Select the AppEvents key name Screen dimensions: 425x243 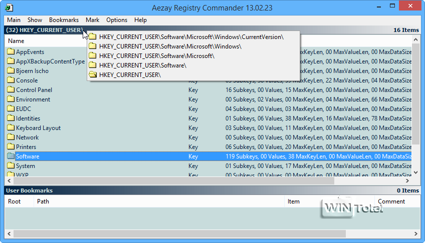tap(30, 51)
